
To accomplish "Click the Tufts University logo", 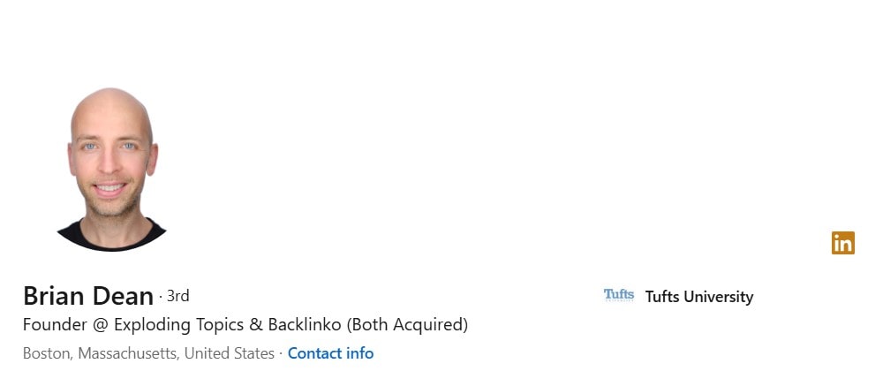I will tap(618, 296).
